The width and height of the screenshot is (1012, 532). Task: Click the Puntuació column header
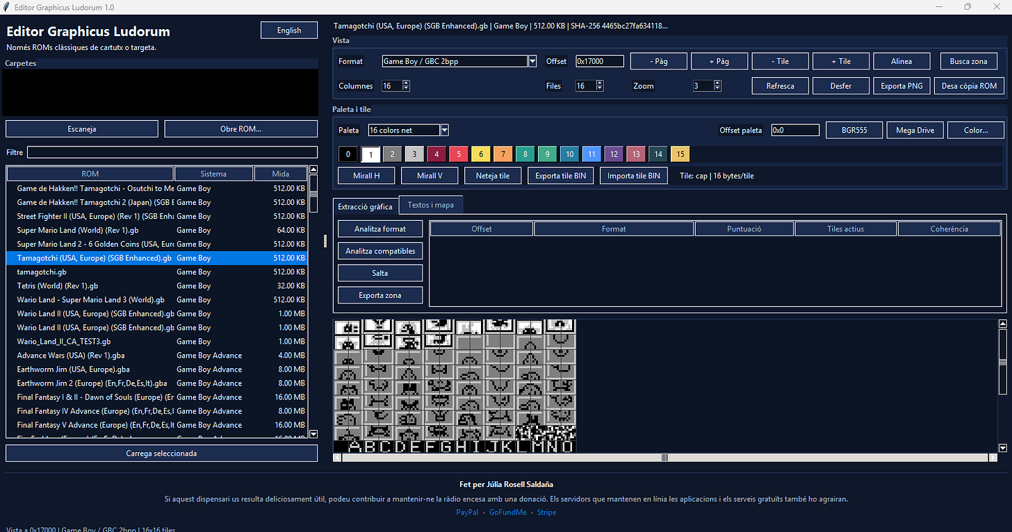point(744,228)
